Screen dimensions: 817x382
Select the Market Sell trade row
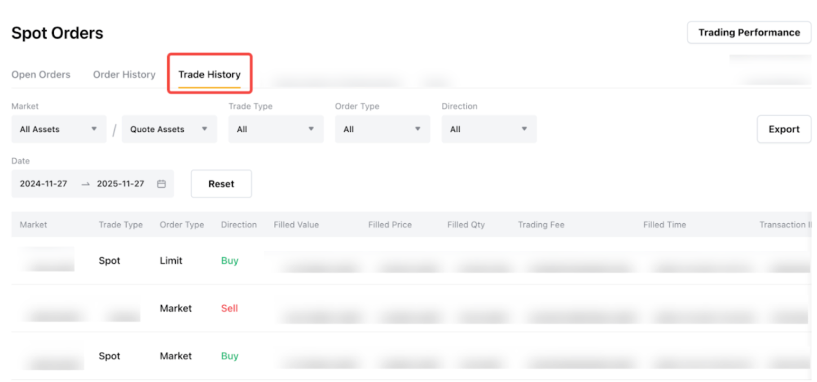click(176, 308)
